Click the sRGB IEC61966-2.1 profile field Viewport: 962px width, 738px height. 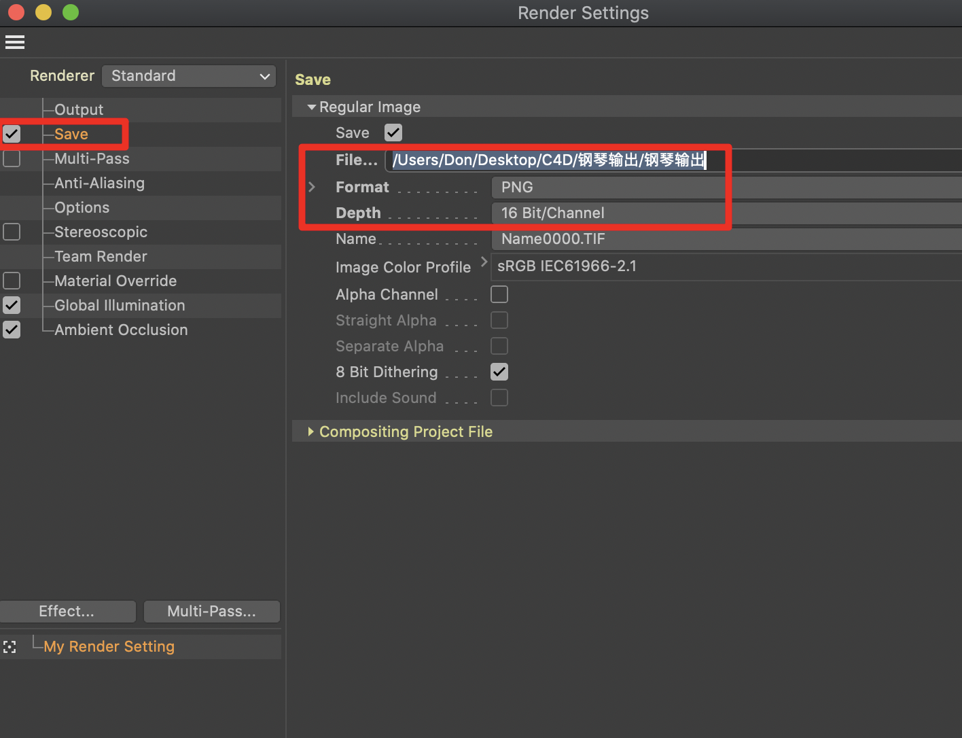point(726,266)
